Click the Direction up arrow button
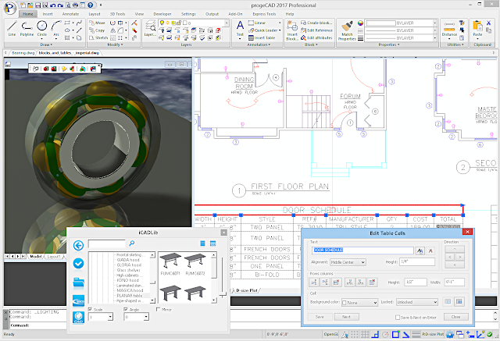 (x=455, y=249)
